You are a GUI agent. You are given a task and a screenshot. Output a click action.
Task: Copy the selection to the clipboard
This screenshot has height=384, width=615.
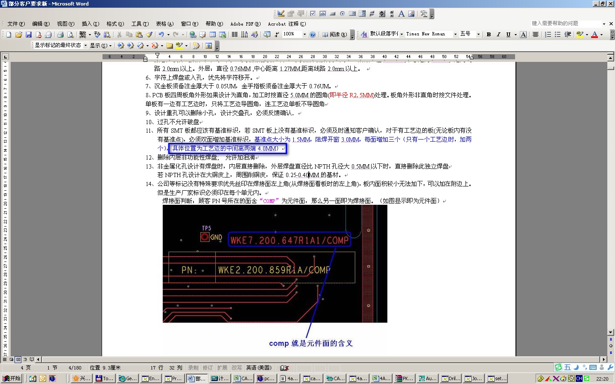pyautogui.click(x=129, y=35)
